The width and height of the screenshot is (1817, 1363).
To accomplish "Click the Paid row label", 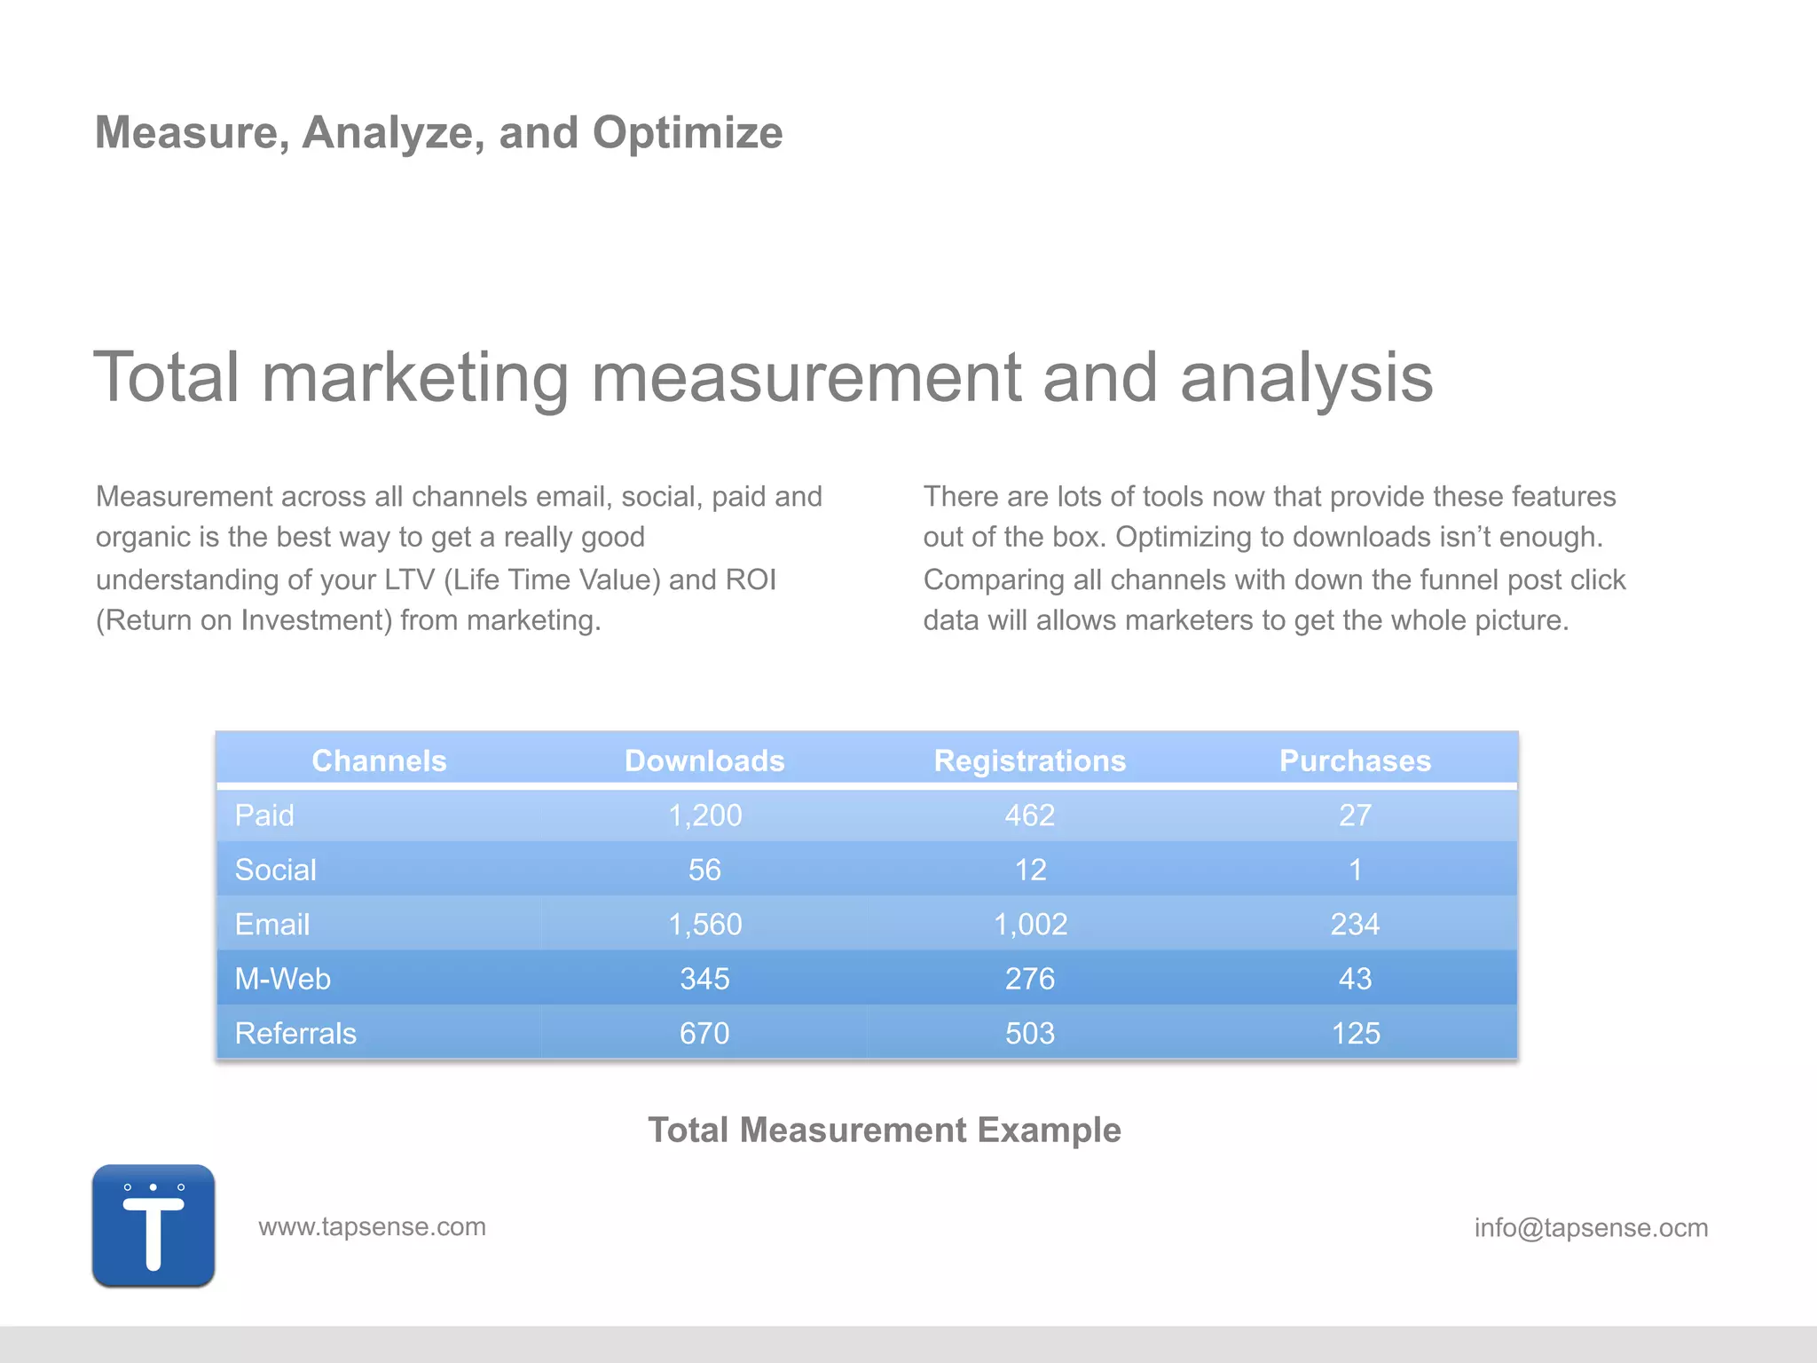I will click(x=264, y=815).
